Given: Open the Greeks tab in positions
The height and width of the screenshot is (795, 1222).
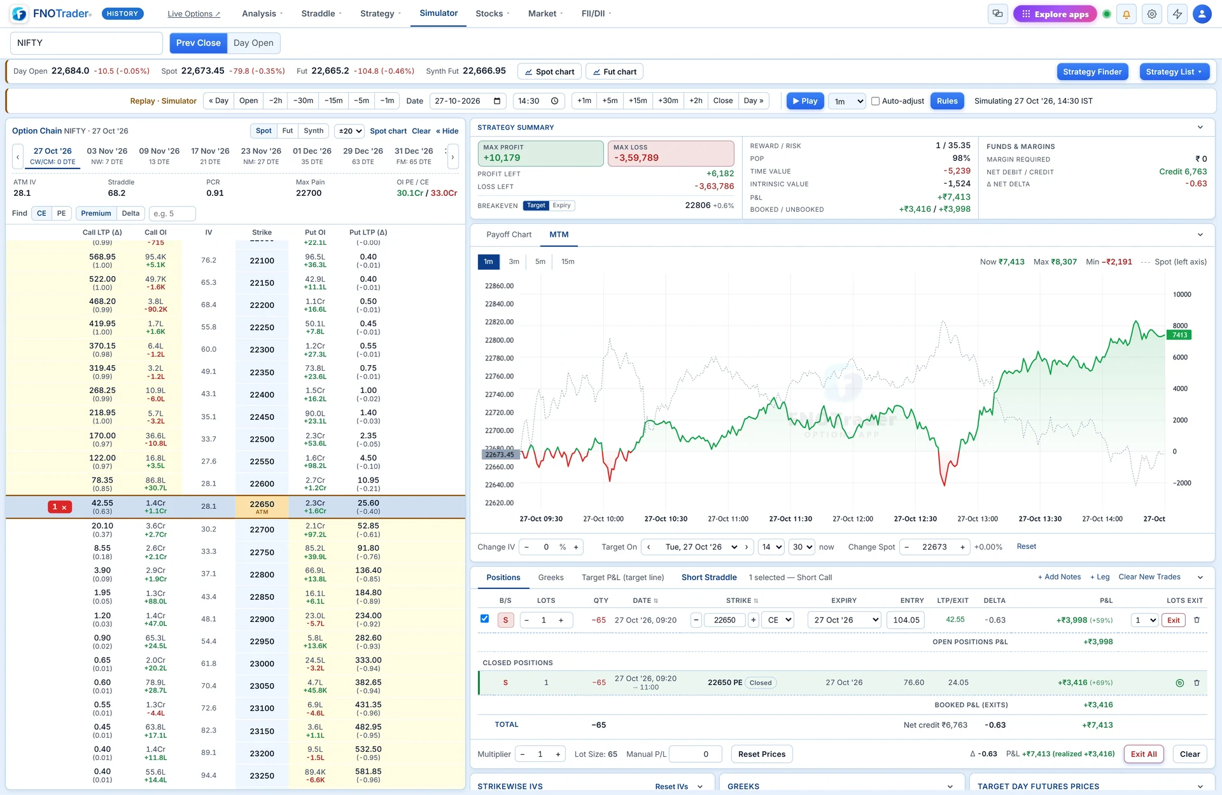Looking at the screenshot, I should coord(551,577).
